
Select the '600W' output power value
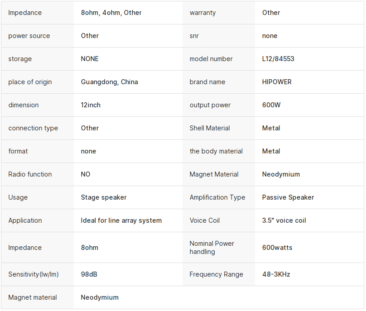[271, 105]
